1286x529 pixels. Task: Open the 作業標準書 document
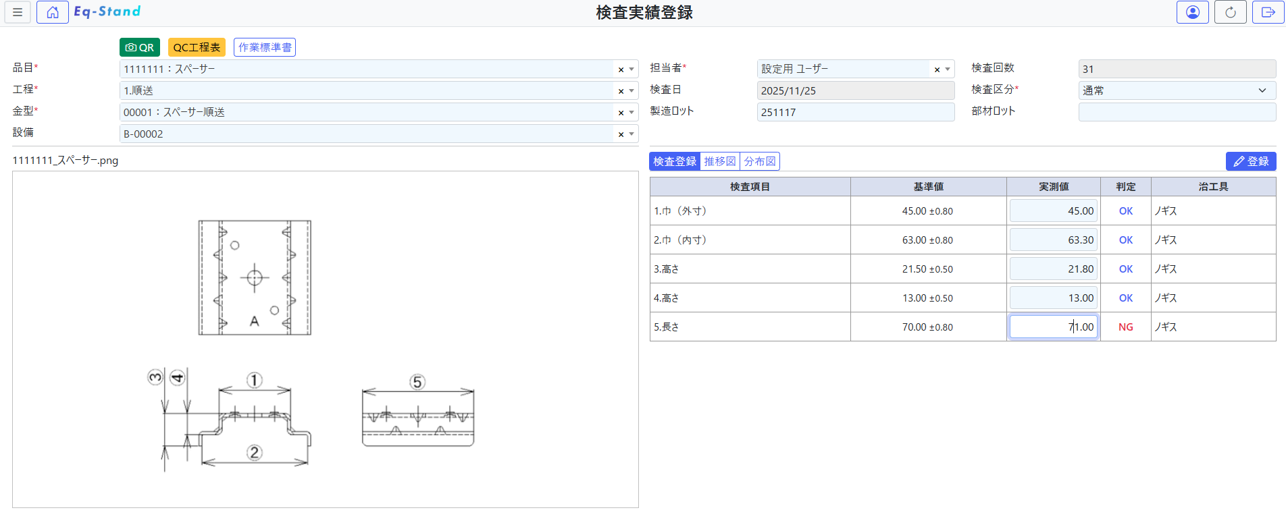click(265, 47)
